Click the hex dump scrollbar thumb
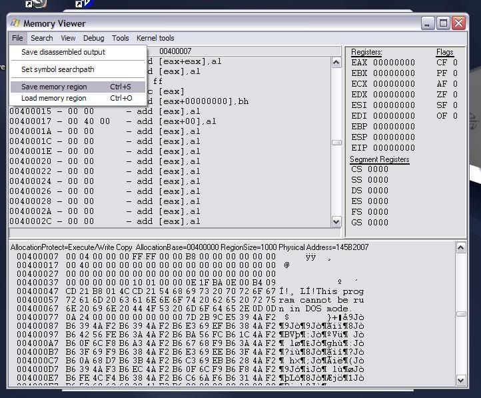481x398 pixels. pyautogui.click(x=461, y=314)
